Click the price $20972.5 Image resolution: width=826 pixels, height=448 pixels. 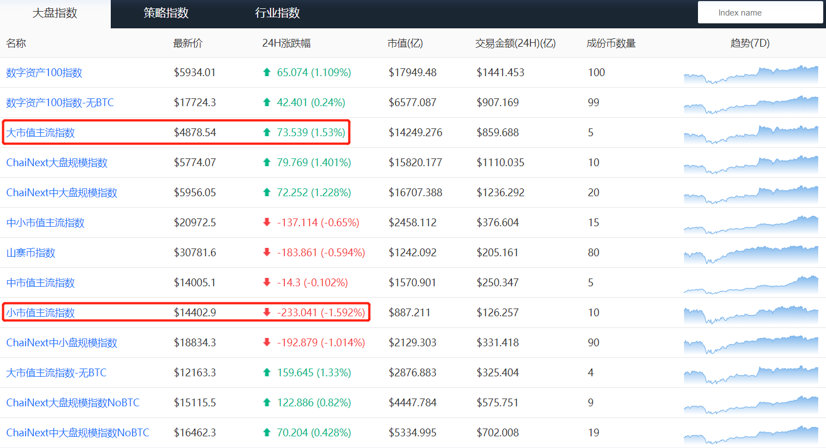click(x=195, y=223)
